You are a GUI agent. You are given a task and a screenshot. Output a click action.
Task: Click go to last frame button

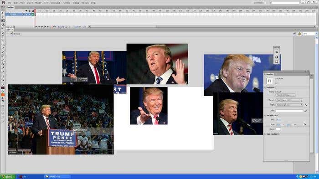(48, 27)
